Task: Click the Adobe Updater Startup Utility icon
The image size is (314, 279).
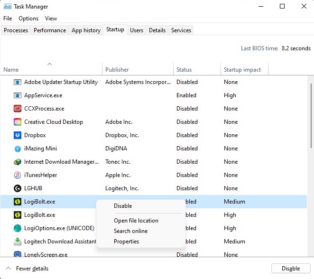Action: tap(18, 82)
